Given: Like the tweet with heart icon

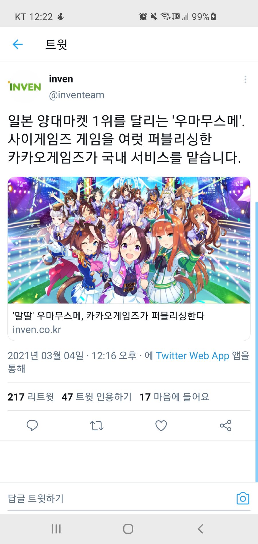Looking at the screenshot, I should click(161, 426).
